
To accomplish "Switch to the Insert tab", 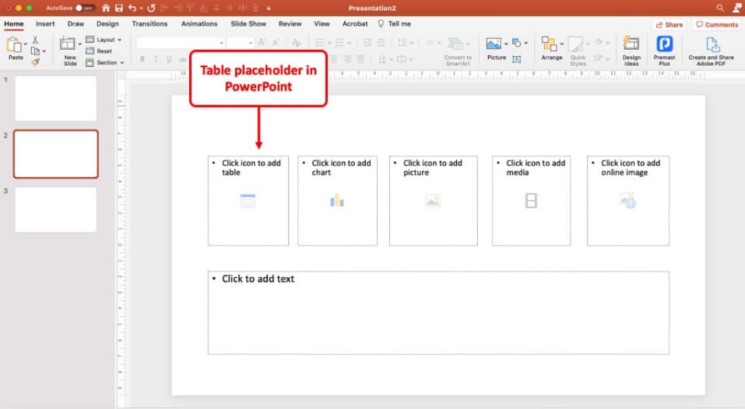I will click(x=45, y=24).
